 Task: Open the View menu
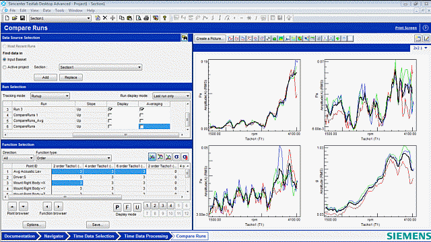click(34, 11)
